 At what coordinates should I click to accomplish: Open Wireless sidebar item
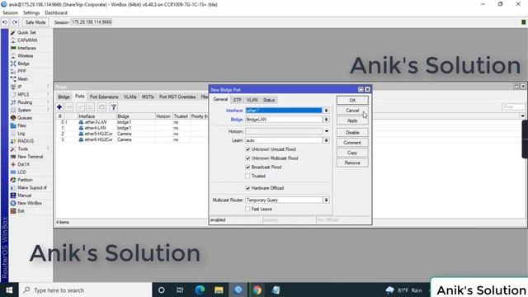pos(26,56)
